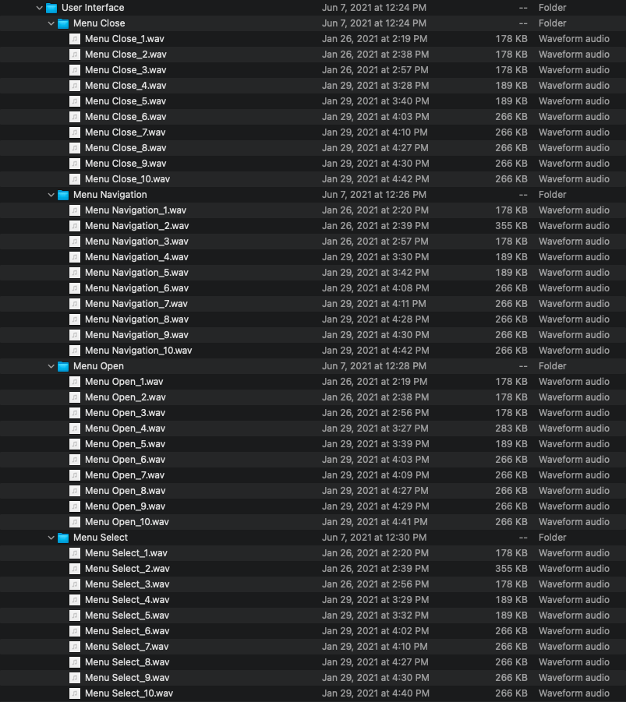Select the Menu Close_5.wav file
The height and width of the screenshot is (702, 626).
125,101
